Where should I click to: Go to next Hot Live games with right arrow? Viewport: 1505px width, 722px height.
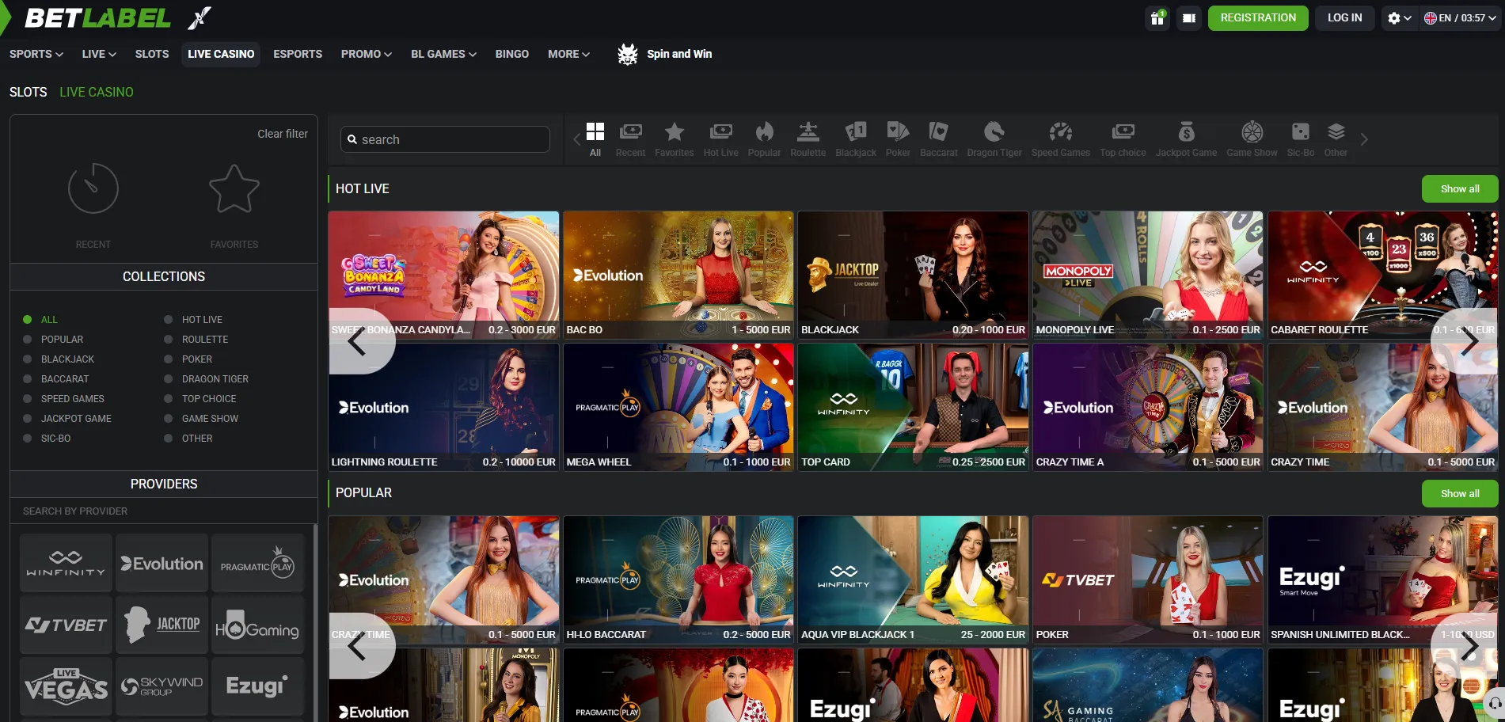click(x=1470, y=341)
